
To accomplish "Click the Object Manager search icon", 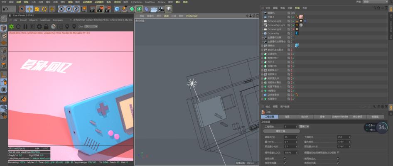I will coord(375,8).
